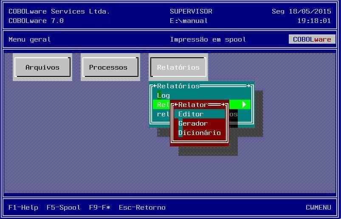Click left arrow in Relatórios popup title
This screenshot has height=219, width=341.
[x=155, y=86]
